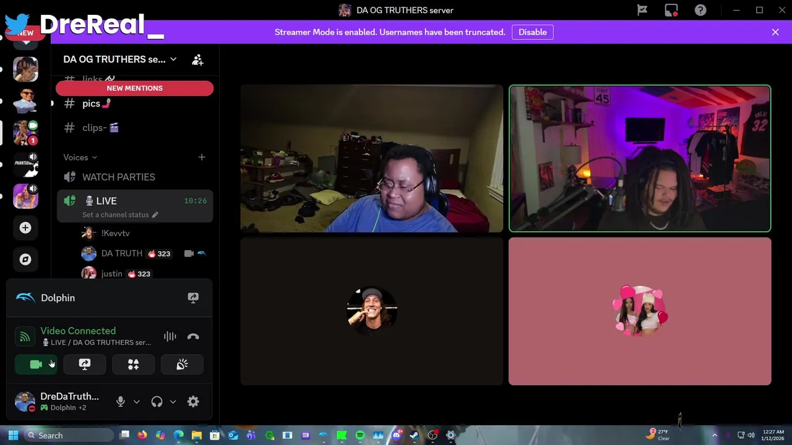This screenshot has width=792, height=445.
Task: Invite people with the add-member icon
Action: (x=197, y=60)
